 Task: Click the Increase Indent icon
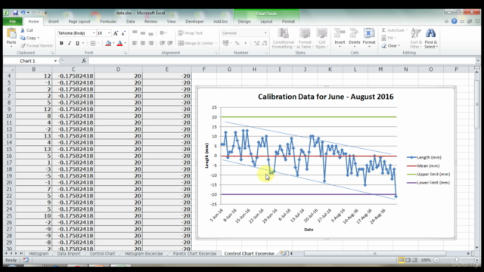pyautogui.click(x=169, y=43)
